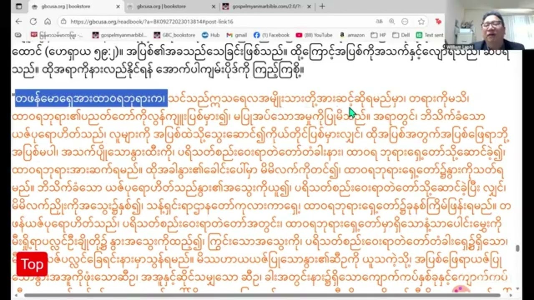The width and height of the screenshot is (534, 300).
Task: Reload the current page
Action: 33,21
